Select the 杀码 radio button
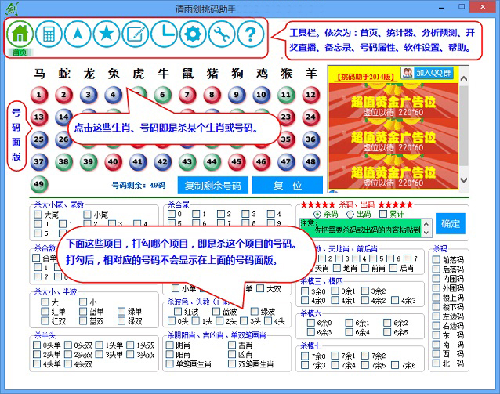This screenshot has width=500, height=394. tap(317, 214)
